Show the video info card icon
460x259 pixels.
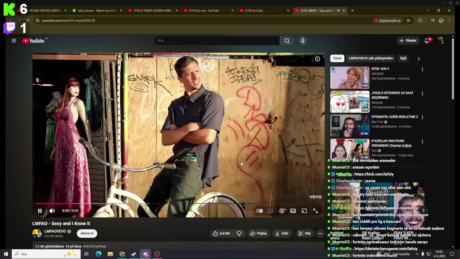point(318,59)
